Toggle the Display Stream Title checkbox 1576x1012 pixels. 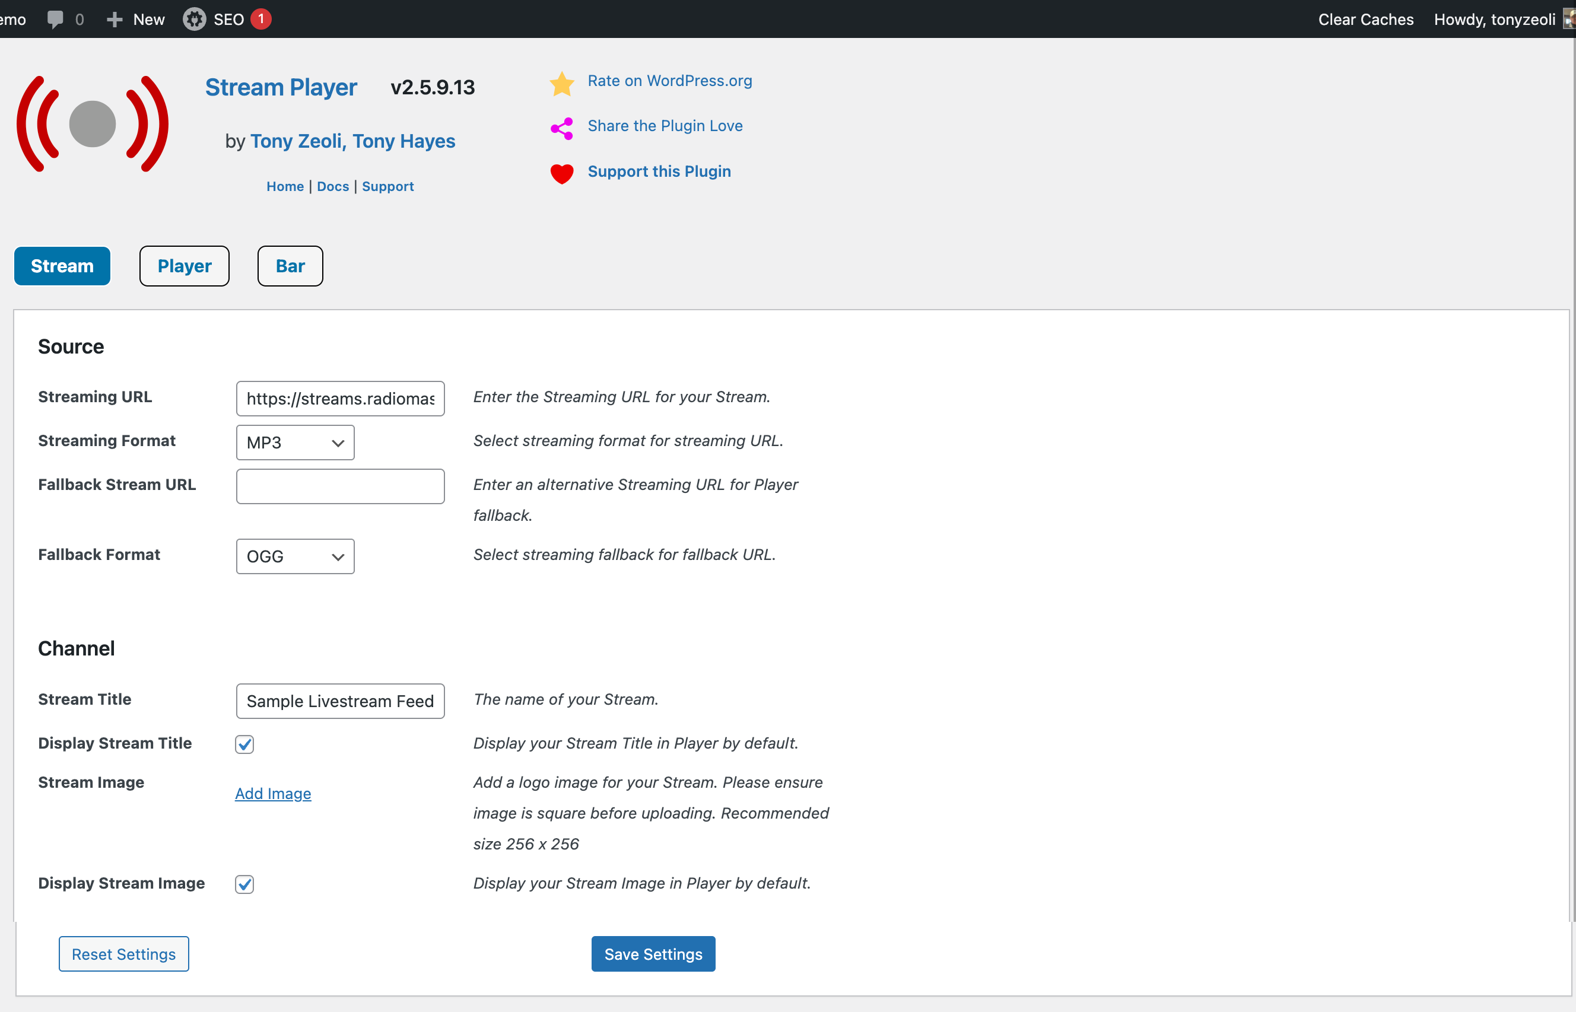pyautogui.click(x=244, y=744)
